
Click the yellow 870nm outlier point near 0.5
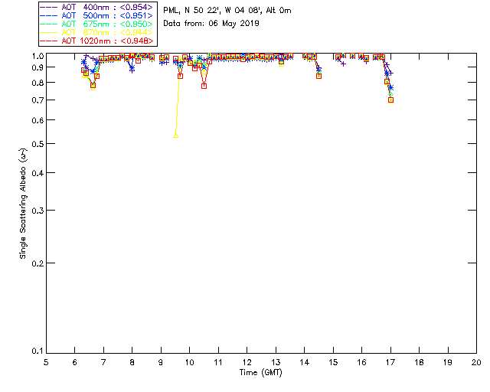tap(176, 136)
